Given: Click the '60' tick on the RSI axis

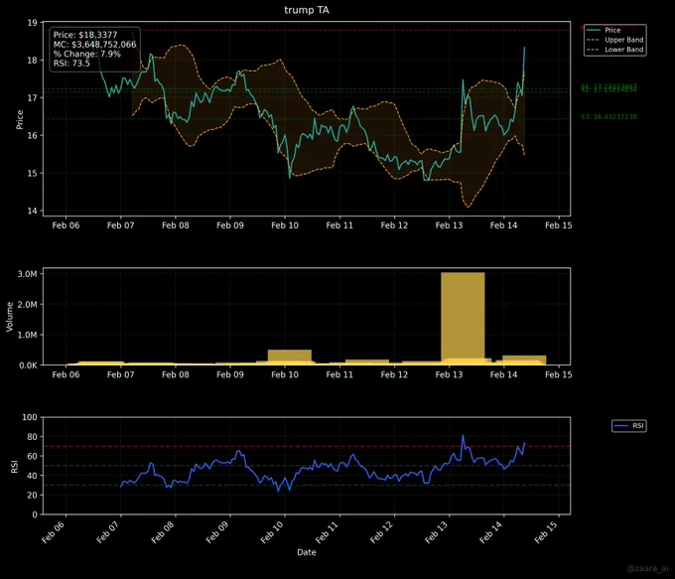Looking at the screenshot, I should tap(33, 456).
